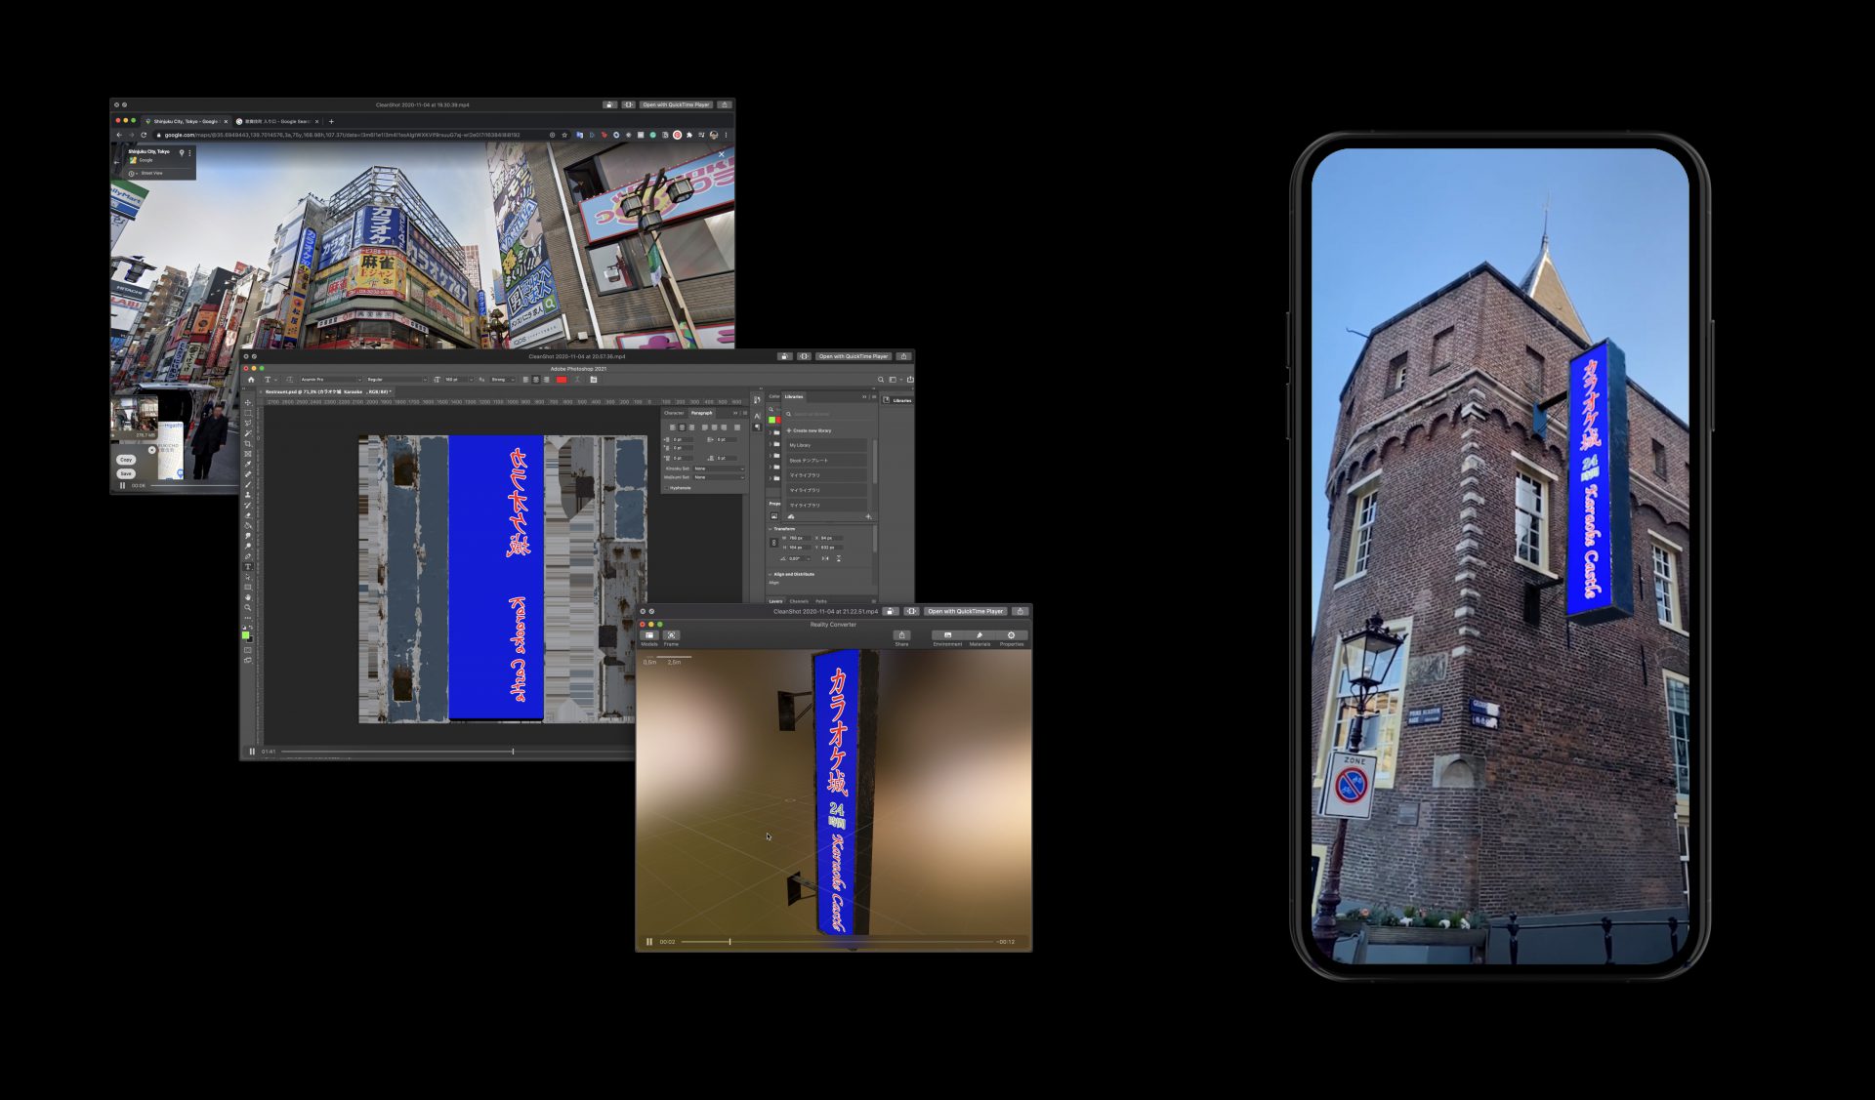This screenshot has width=1875, height=1100.
Task: Pause the Photoshop recording video
Action: pyautogui.click(x=252, y=752)
